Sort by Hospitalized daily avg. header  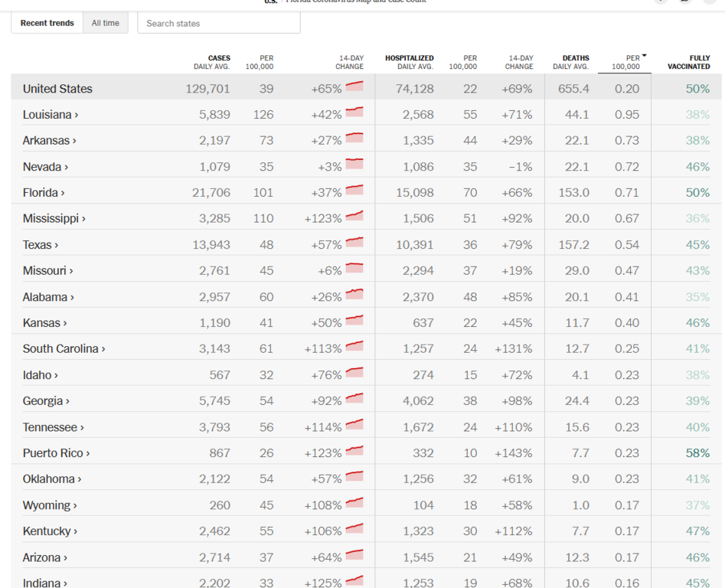point(410,62)
